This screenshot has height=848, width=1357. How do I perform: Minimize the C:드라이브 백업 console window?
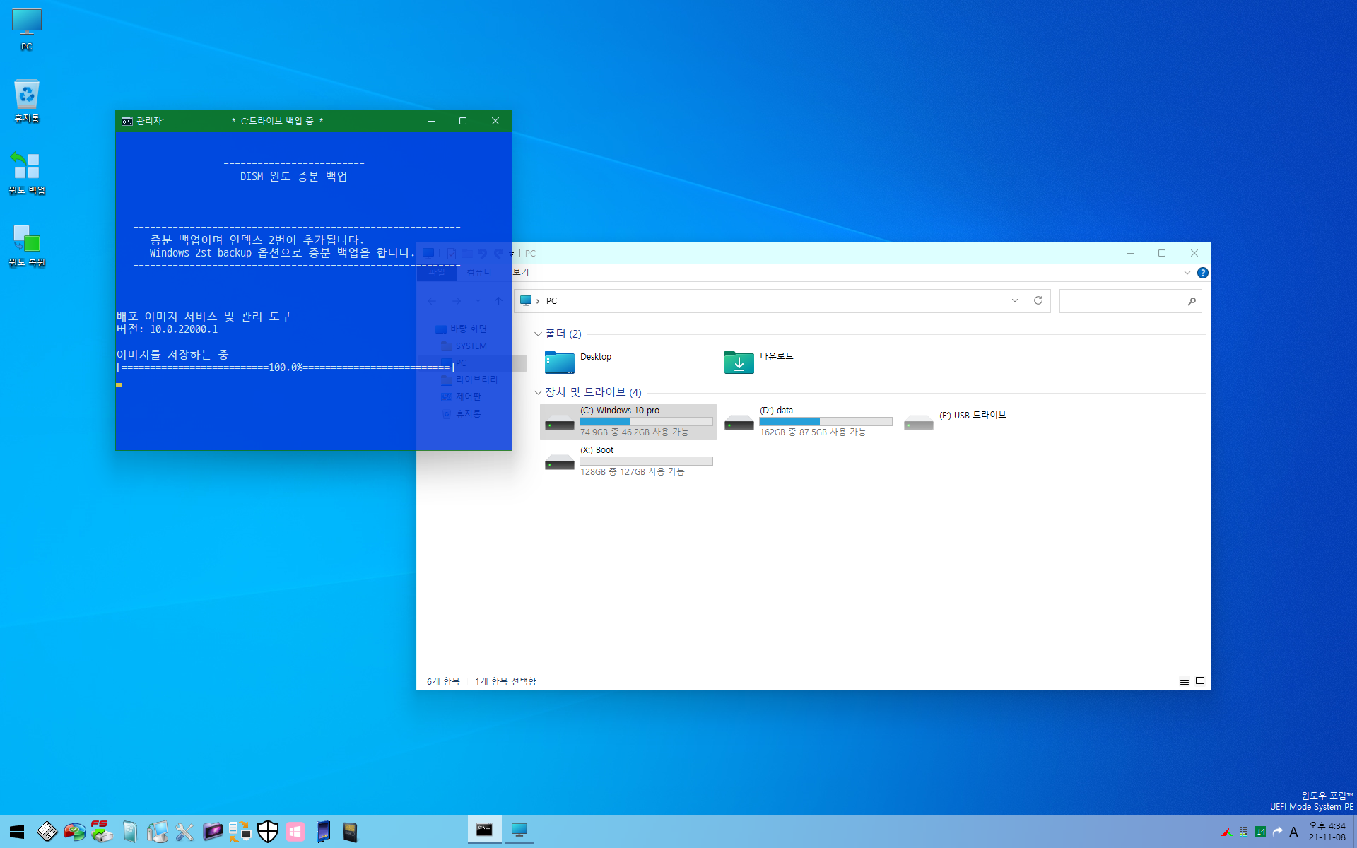[x=430, y=121]
